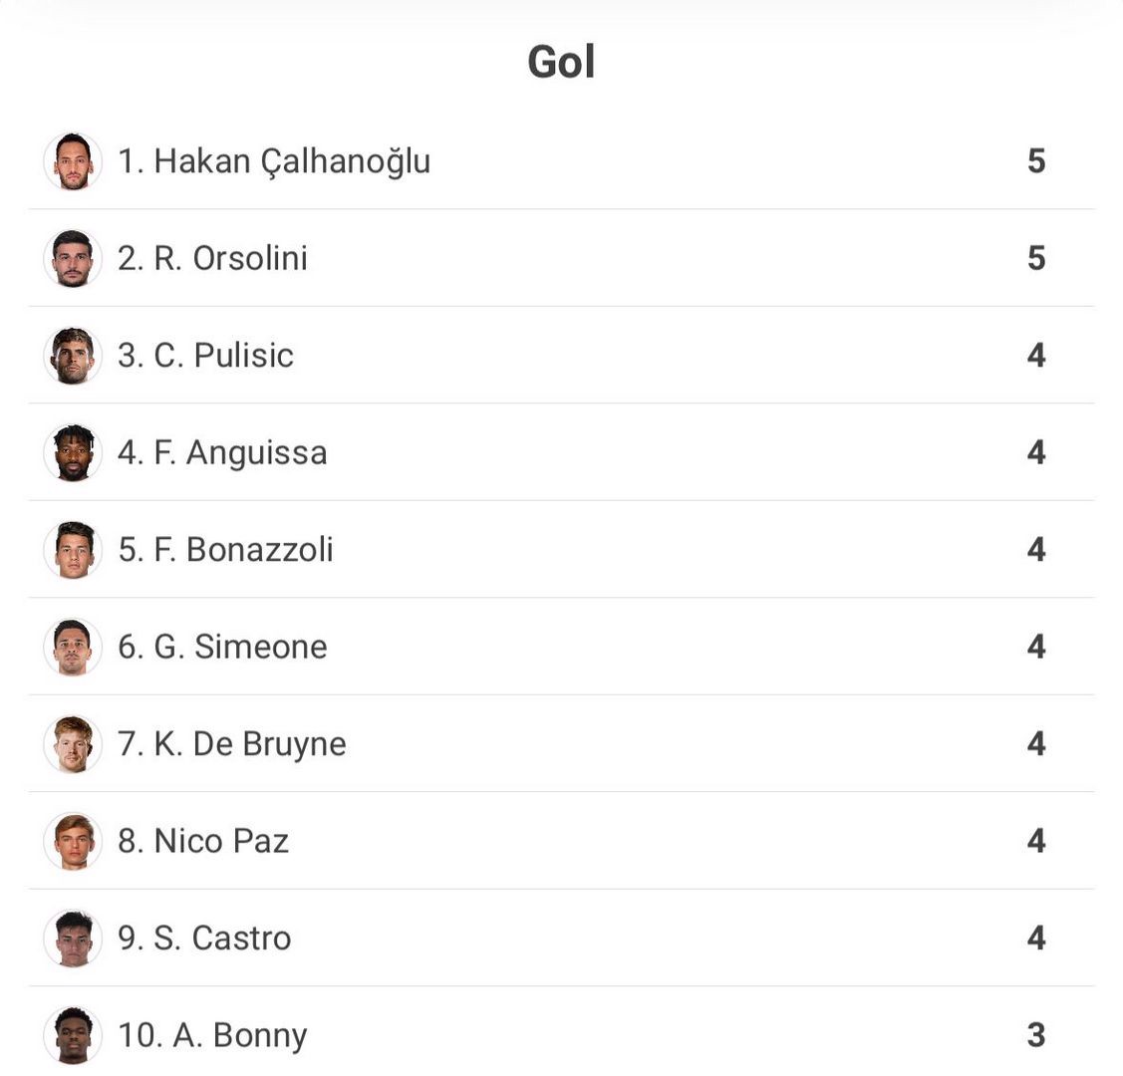Click the goal count 5 for Hakan Çalhanoğlu
Image resolution: width=1123 pixels, height=1076 pixels.
pyautogui.click(x=1036, y=161)
